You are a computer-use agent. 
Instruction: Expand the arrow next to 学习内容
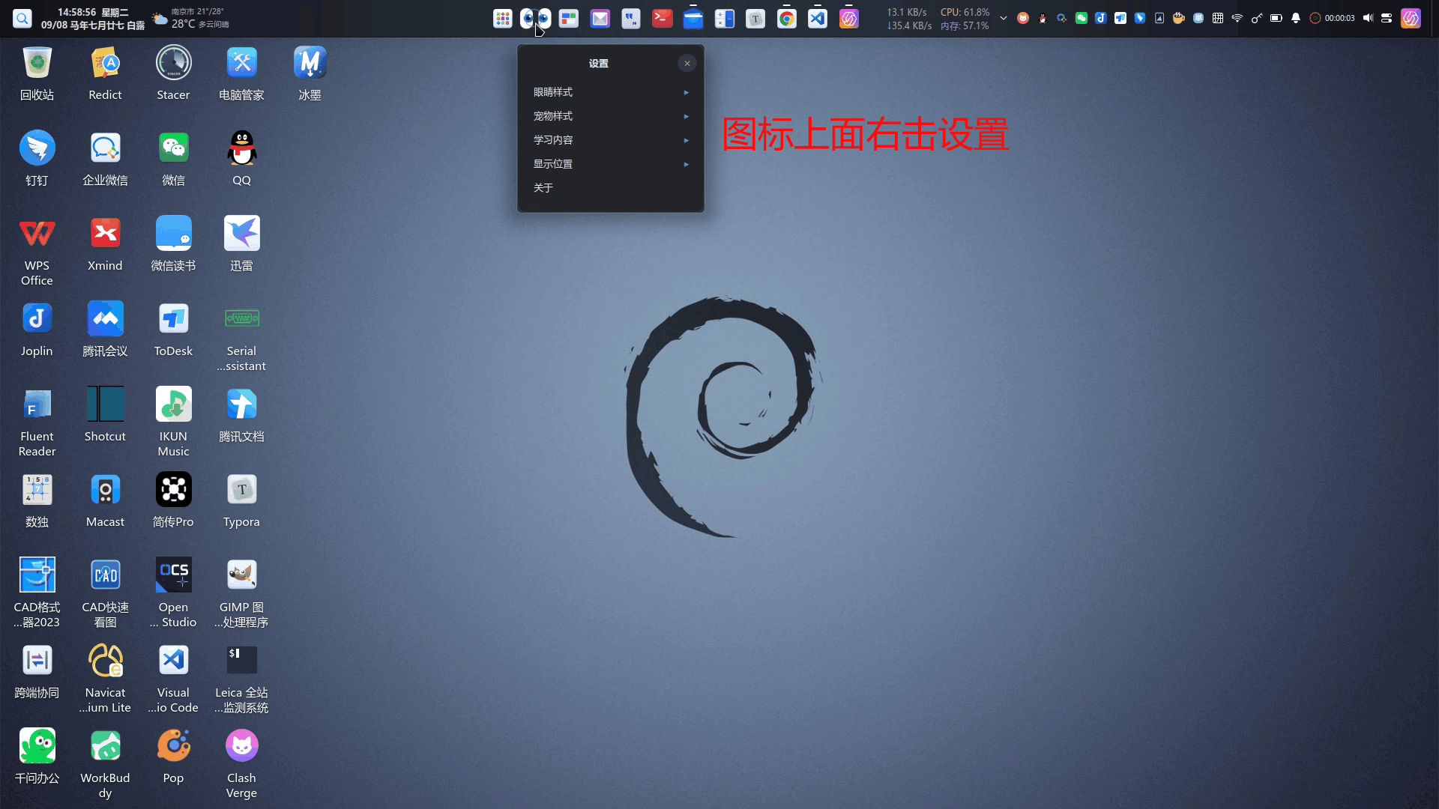click(686, 140)
